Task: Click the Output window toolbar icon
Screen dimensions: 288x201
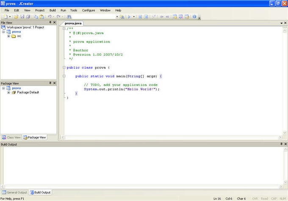Action: 187,17
